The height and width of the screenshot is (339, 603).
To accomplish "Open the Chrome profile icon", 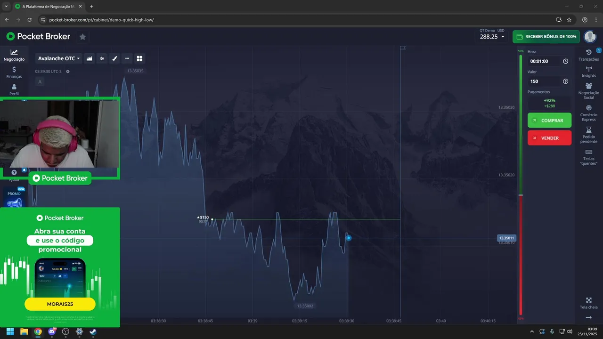I will pos(585,20).
